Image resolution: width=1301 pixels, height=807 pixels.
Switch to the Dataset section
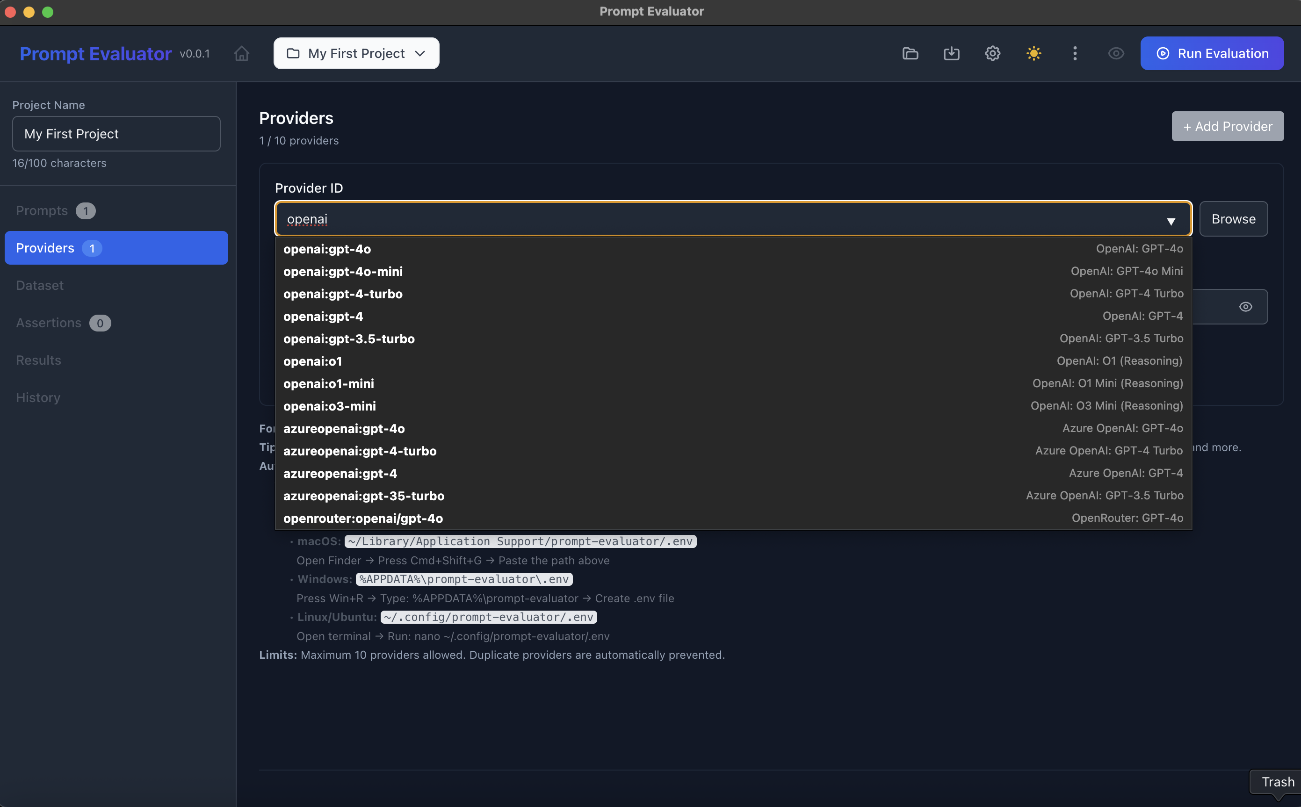(x=39, y=285)
